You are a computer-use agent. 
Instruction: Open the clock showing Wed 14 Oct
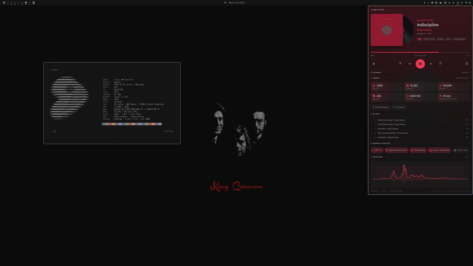tap(236, 3)
